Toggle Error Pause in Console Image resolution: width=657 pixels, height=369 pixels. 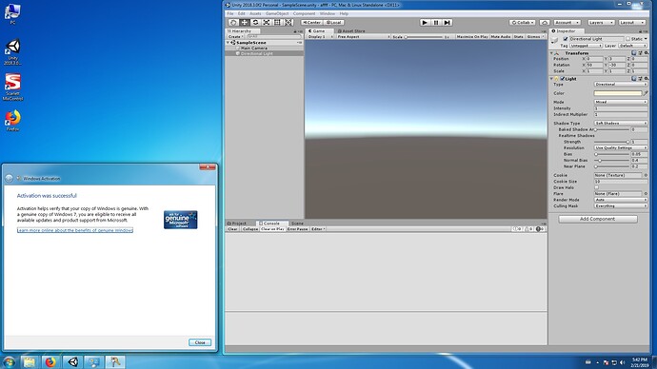pyautogui.click(x=297, y=229)
